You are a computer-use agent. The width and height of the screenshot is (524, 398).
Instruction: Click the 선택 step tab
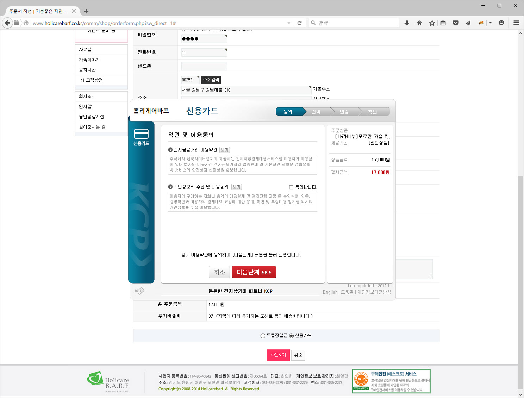click(316, 112)
